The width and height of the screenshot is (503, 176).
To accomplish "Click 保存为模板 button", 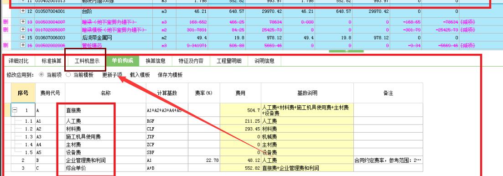I will pos(170,75).
